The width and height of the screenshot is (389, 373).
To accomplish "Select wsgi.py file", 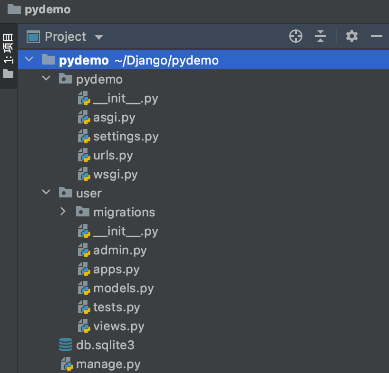I will click(x=115, y=175).
